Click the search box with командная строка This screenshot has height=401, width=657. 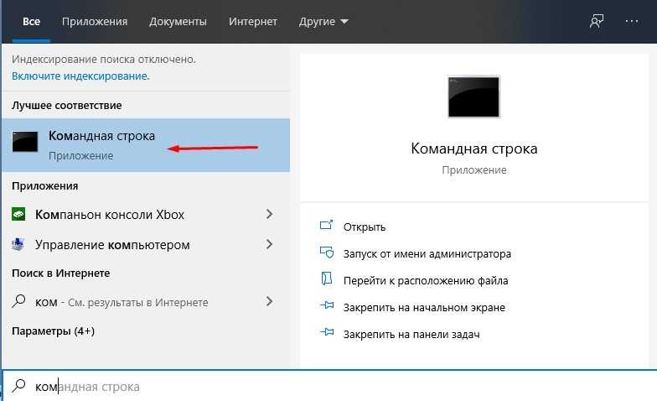pyautogui.click(x=329, y=386)
